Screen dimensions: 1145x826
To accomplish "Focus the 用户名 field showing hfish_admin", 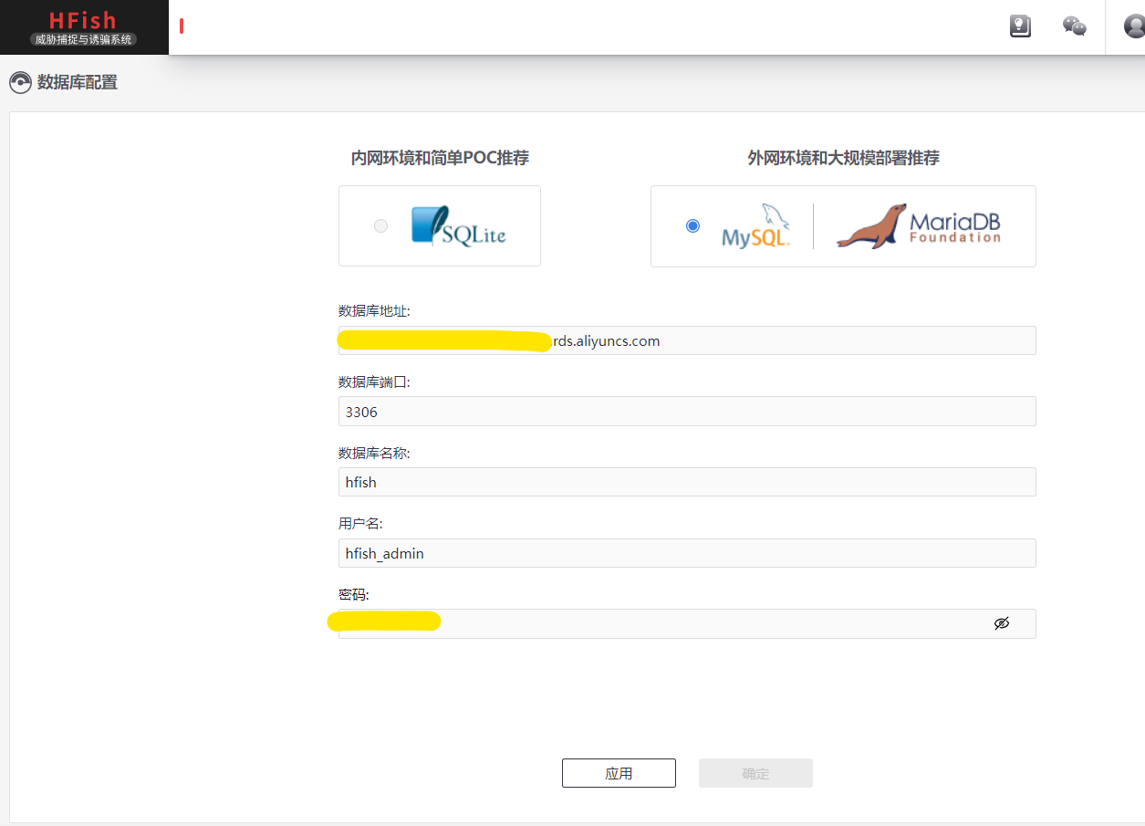I will [687, 553].
